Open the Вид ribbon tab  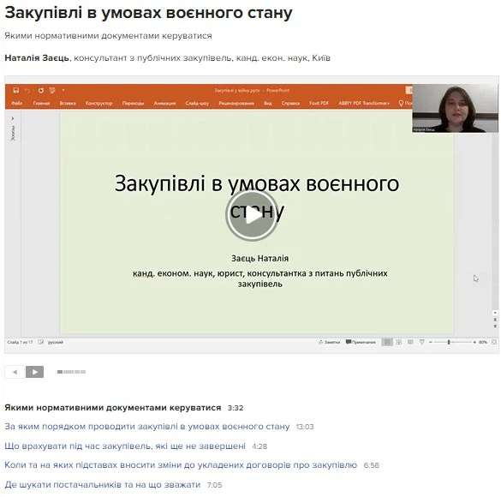point(268,103)
